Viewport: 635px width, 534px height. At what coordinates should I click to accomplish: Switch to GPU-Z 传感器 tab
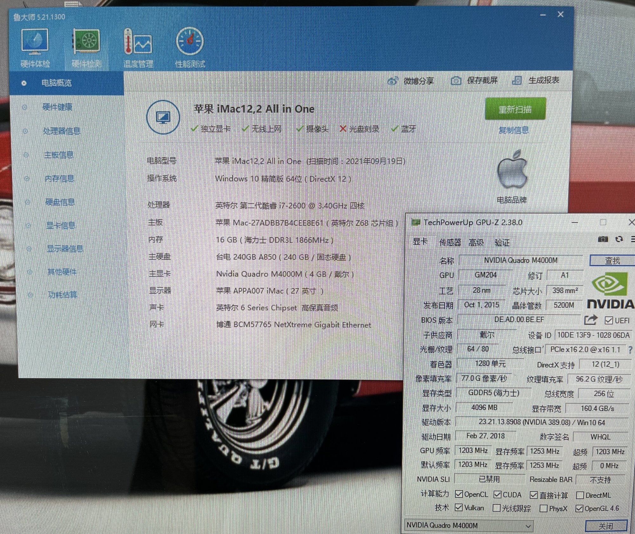(450, 243)
